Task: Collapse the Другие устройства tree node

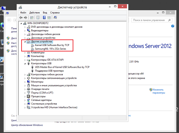Action: coord(25,41)
